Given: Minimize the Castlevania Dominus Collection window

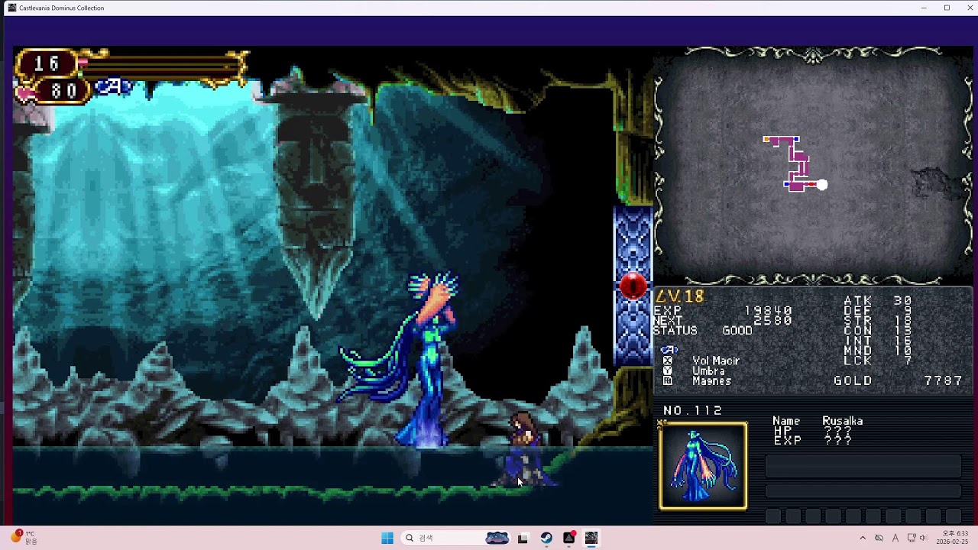Looking at the screenshot, I should point(924,8).
